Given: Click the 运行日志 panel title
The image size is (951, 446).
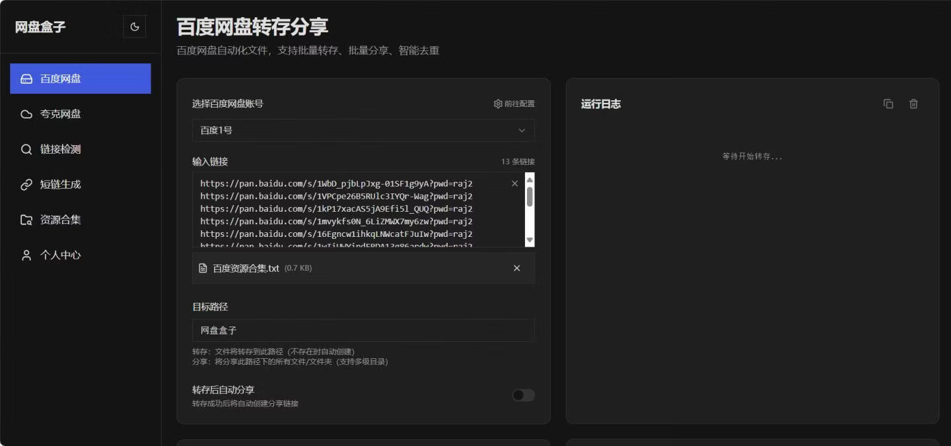Looking at the screenshot, I should click(x=601, y=104).
